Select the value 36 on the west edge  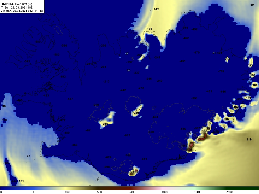(x=4, y=106)
